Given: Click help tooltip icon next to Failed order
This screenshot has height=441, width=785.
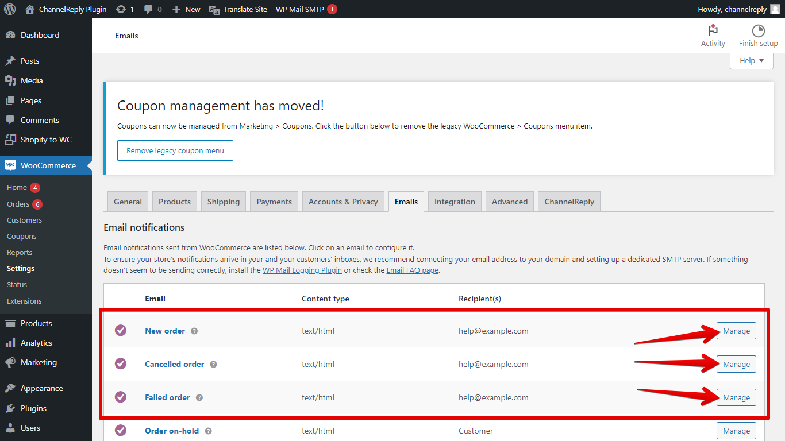Looking at the screenshot, I should [x=199, y=398].
